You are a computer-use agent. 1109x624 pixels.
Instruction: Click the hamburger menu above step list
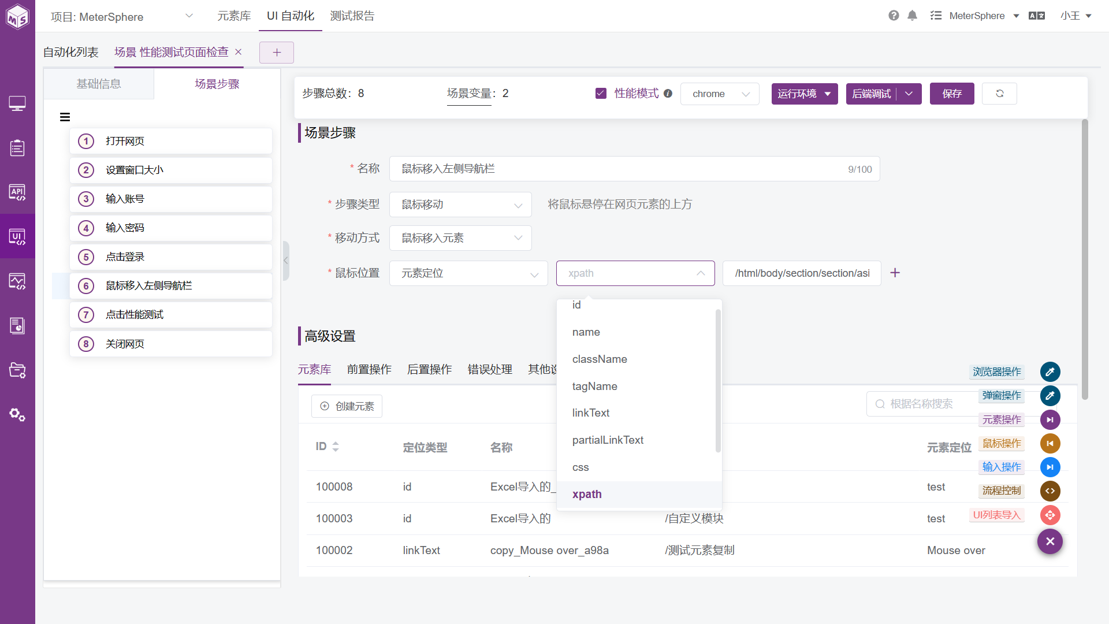click(x=65, y=117)
